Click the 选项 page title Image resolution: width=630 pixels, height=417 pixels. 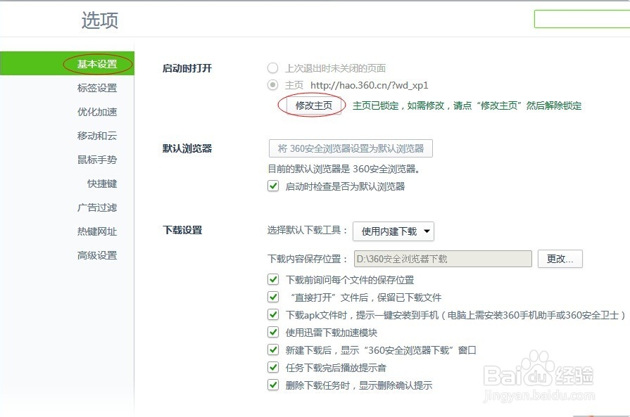(100, 20)
